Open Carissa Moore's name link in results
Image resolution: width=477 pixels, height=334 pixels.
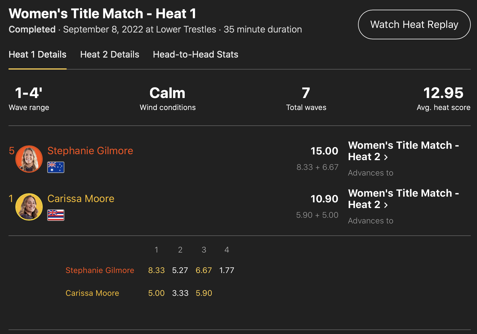(81, 199)
